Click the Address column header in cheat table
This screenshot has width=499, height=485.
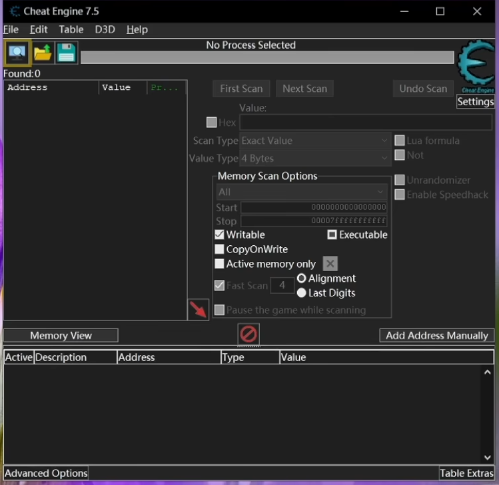(x=169, y=357)
